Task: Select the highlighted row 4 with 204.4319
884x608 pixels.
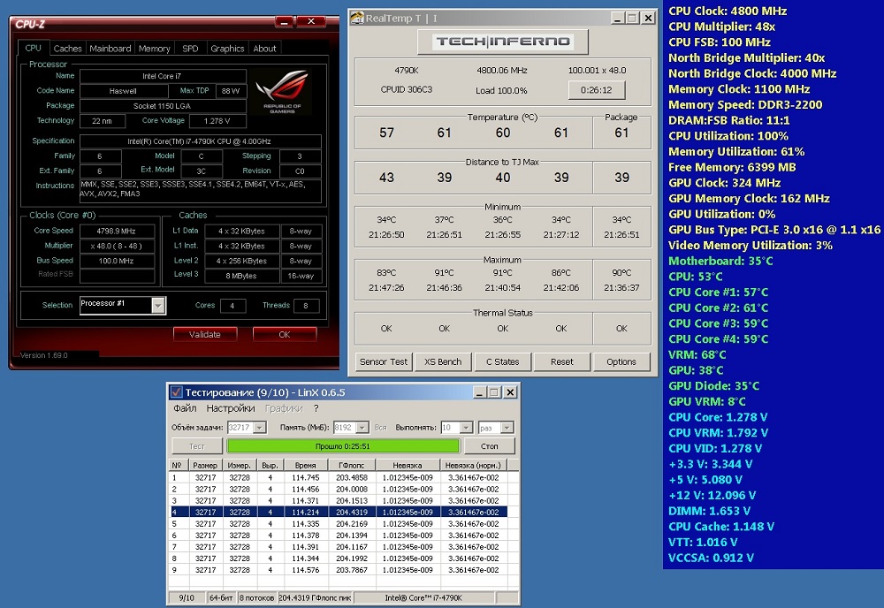Action: click(339, 513)
